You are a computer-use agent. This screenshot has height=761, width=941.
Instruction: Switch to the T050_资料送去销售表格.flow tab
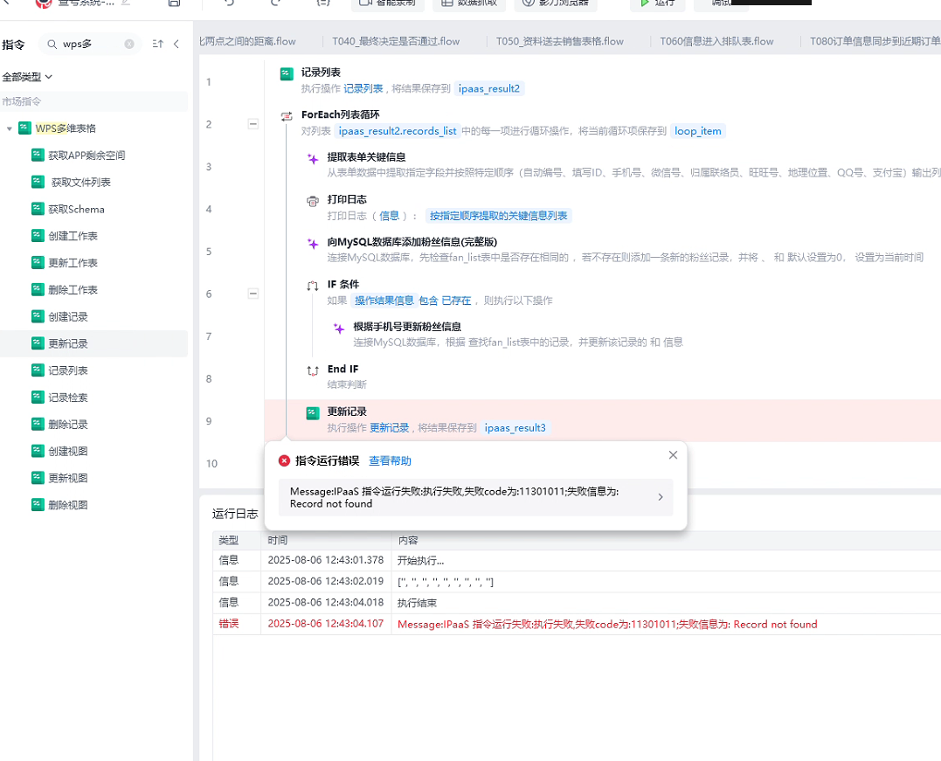pos(559,41)
